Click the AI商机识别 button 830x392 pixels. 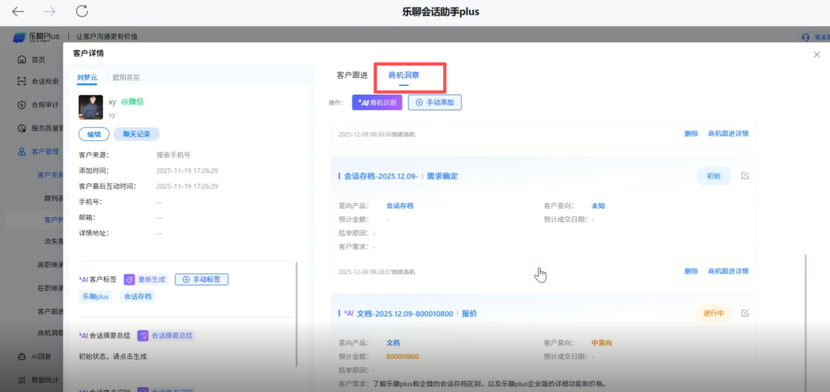click(x=377, y=102)
